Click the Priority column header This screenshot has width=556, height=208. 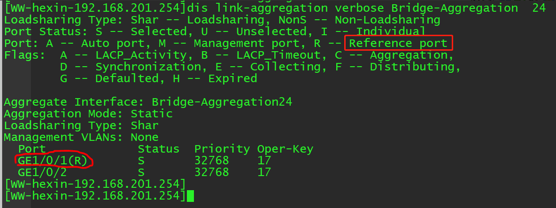tap(222, 149)
